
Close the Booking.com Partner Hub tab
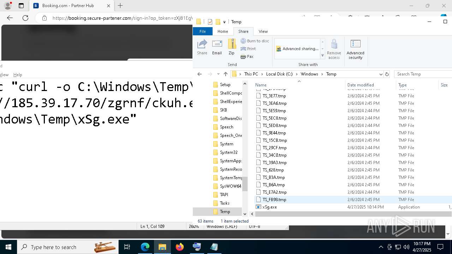point(108,6)
